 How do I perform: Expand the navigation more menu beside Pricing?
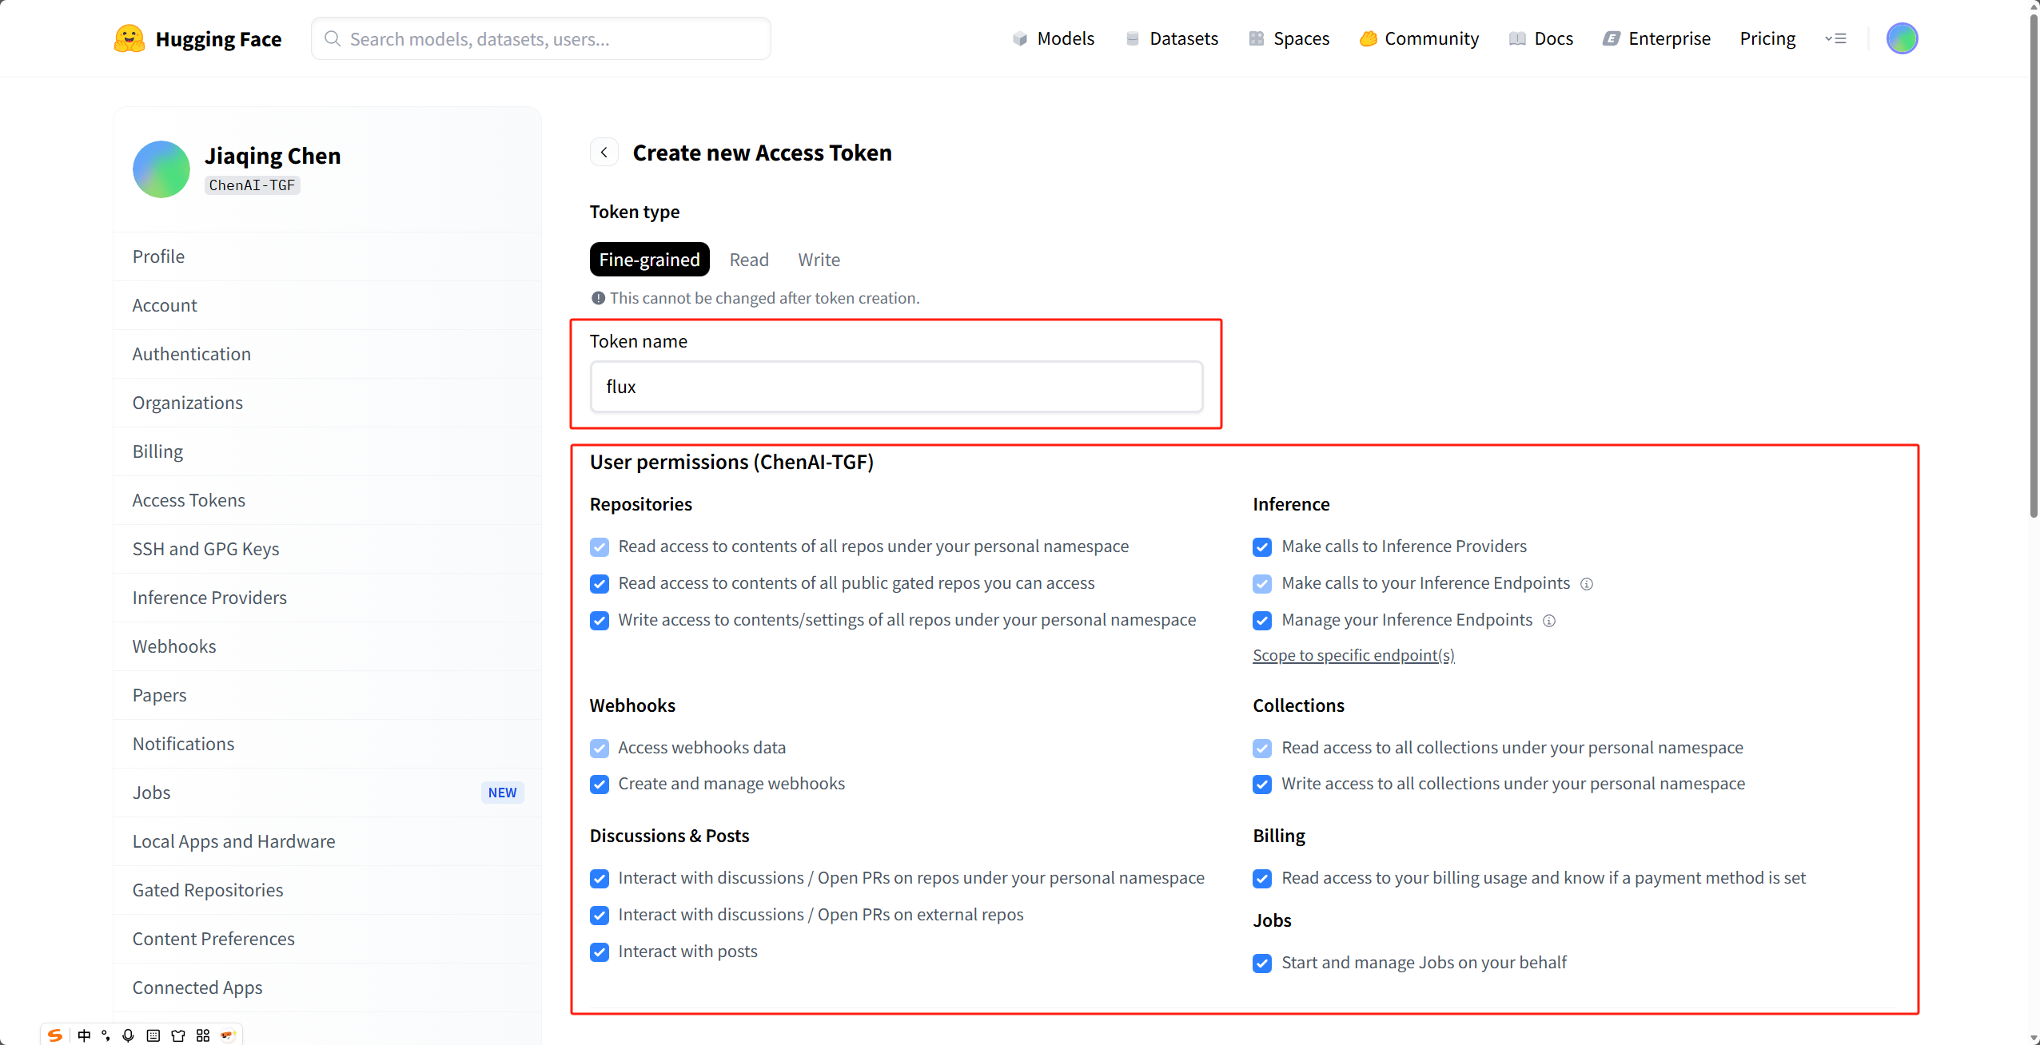pyautogui.click(x=1835, y=38)
